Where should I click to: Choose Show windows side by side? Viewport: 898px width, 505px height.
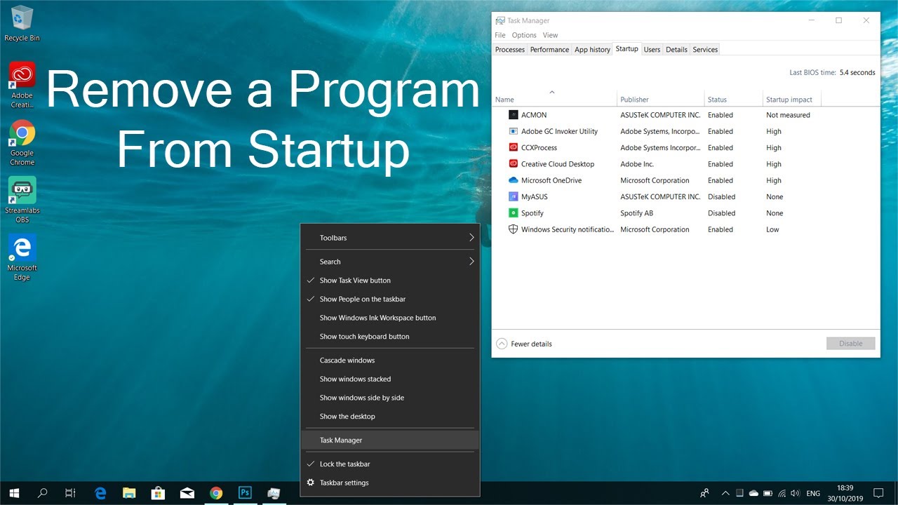click(x=389, y=398)
